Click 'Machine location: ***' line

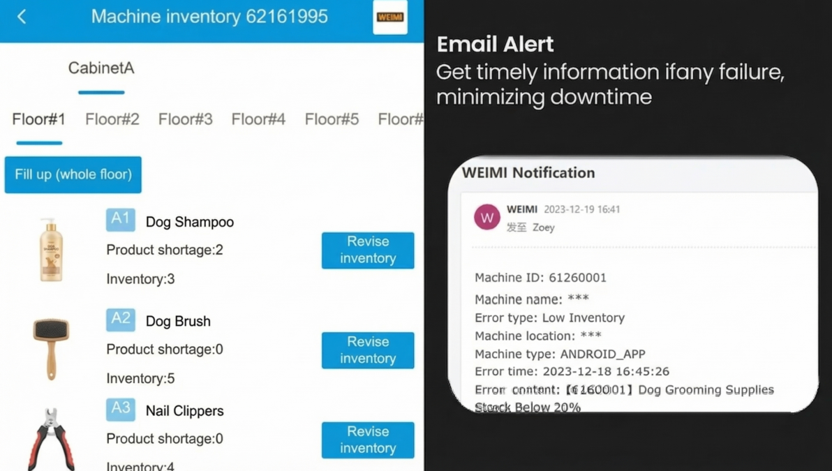tap(537, 336)
